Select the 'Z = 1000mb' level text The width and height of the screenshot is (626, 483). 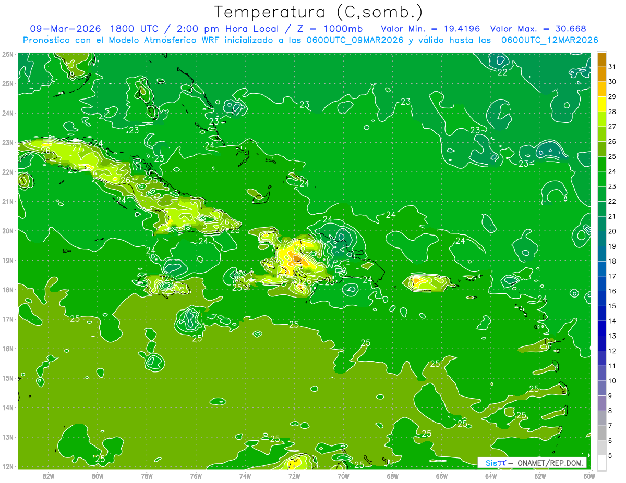pos(329,29)
